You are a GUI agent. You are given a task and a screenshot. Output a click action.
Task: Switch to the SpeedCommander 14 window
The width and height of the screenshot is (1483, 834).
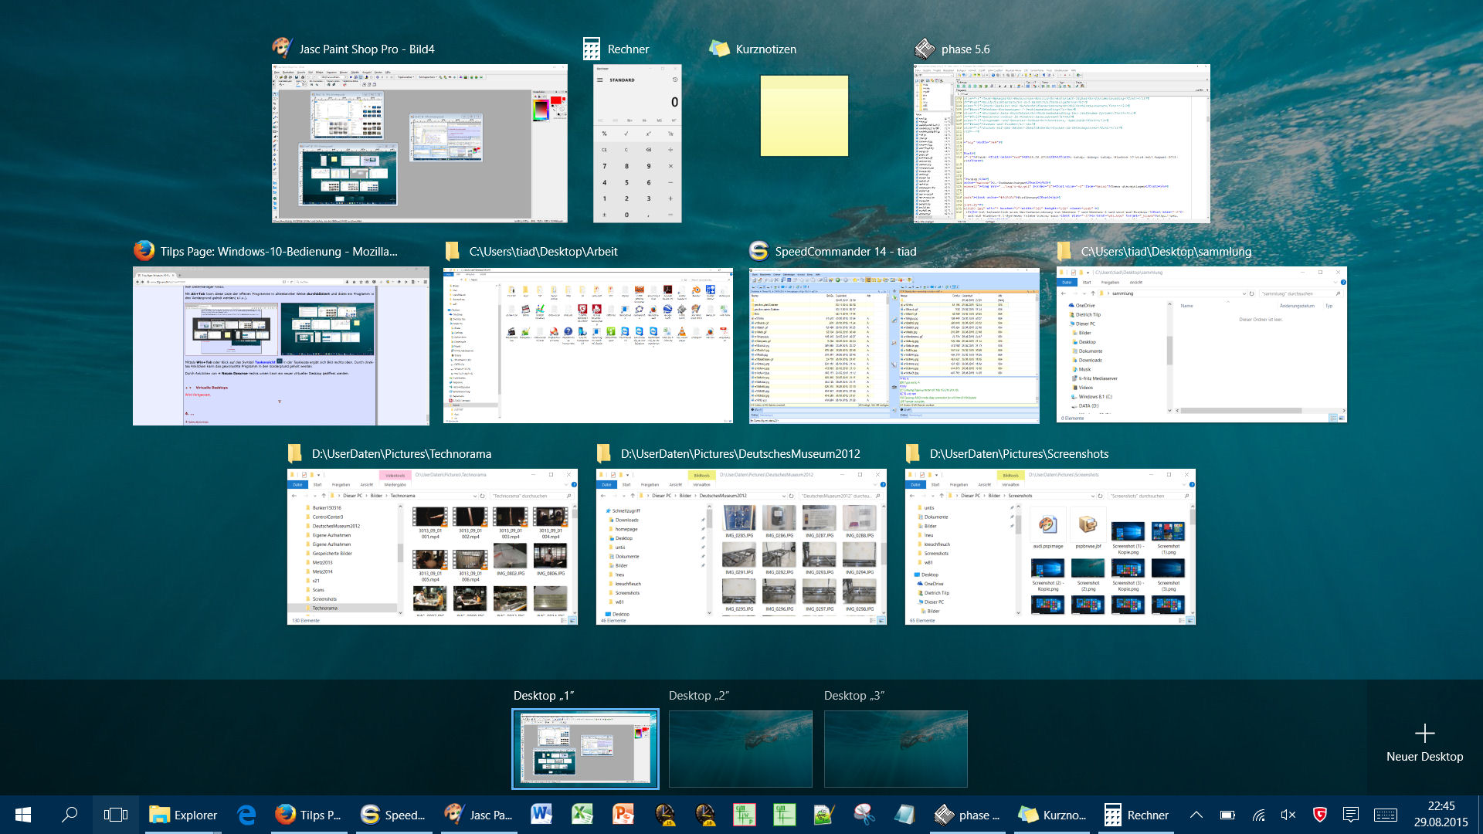894,344
